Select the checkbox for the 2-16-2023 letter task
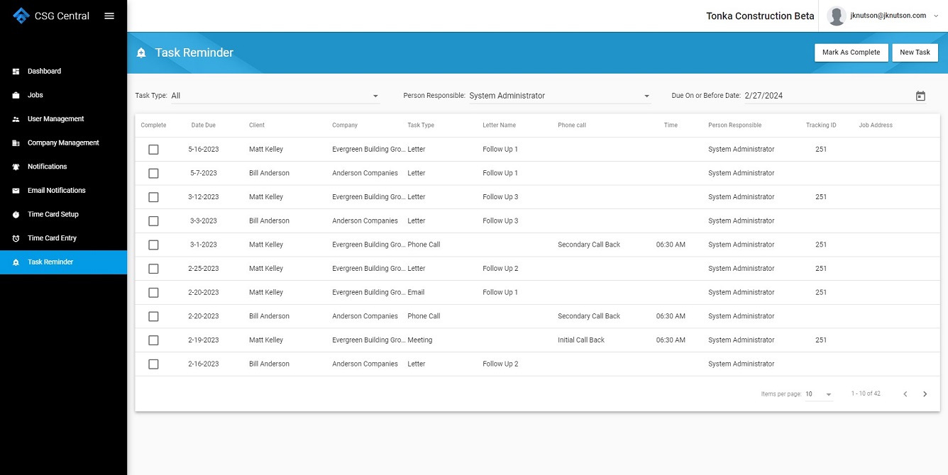 [153, 364]
